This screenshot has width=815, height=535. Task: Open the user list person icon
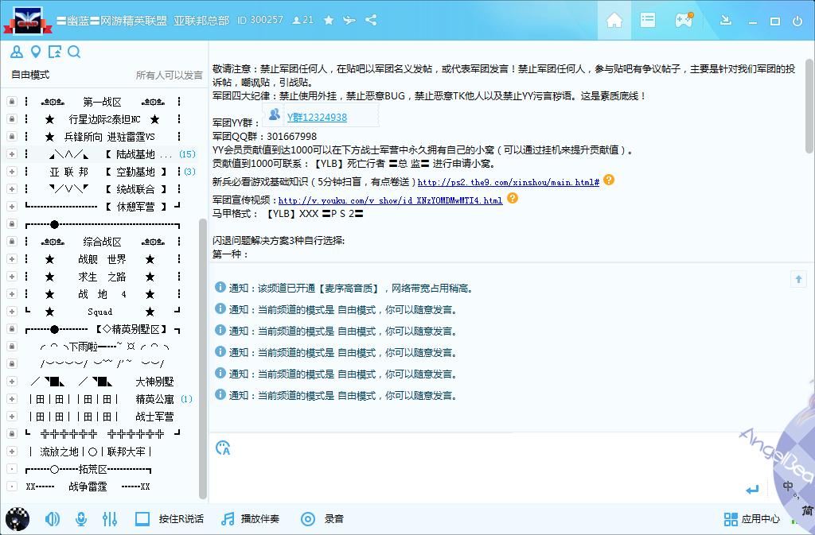point(17,52)
